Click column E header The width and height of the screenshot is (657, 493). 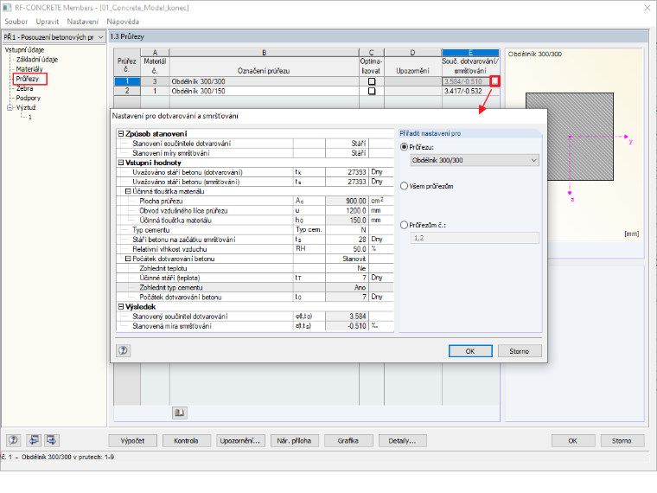click(470, 53)
